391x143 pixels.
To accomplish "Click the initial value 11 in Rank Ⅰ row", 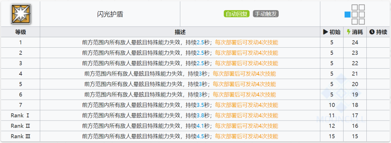I will pyautogui.click(x=332, y=116).
